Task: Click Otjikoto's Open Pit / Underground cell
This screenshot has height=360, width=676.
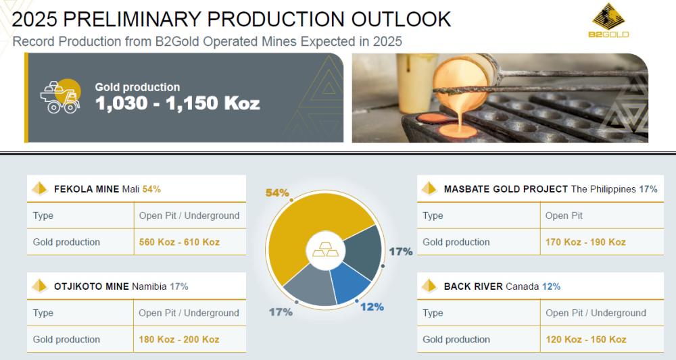Action: click(189, 313)
